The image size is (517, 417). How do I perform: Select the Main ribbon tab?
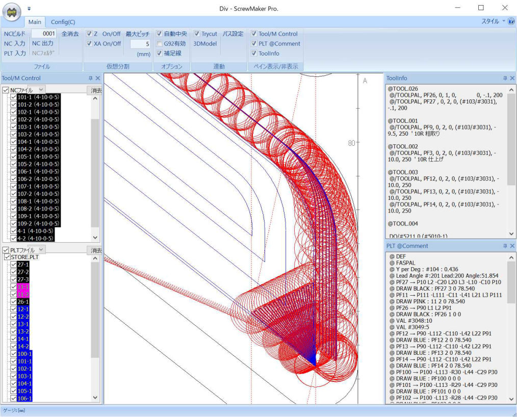pos(35,22)
